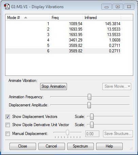Click the Infrared column header
This screenshot has width=138, height=155.
coord(102,18)
